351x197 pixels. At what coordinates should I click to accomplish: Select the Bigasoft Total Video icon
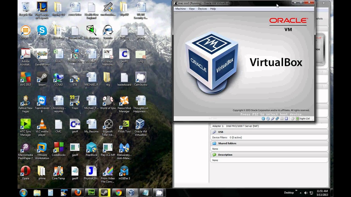point(108,128)
